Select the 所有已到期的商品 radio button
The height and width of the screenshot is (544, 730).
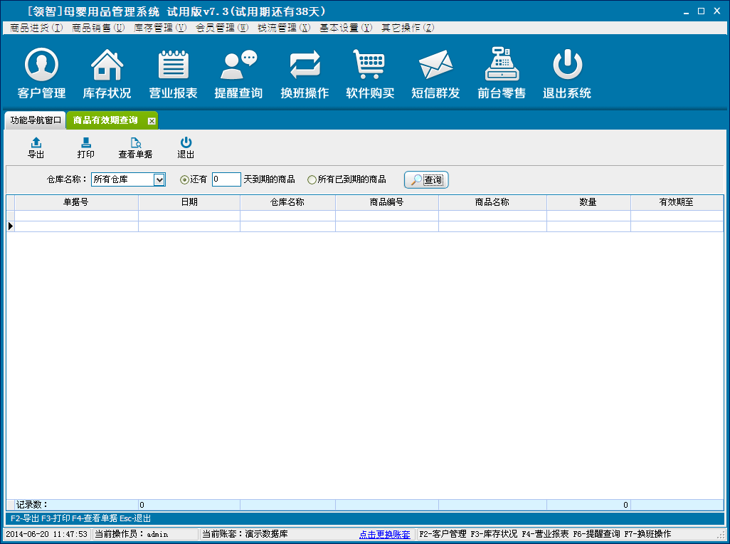312,180
